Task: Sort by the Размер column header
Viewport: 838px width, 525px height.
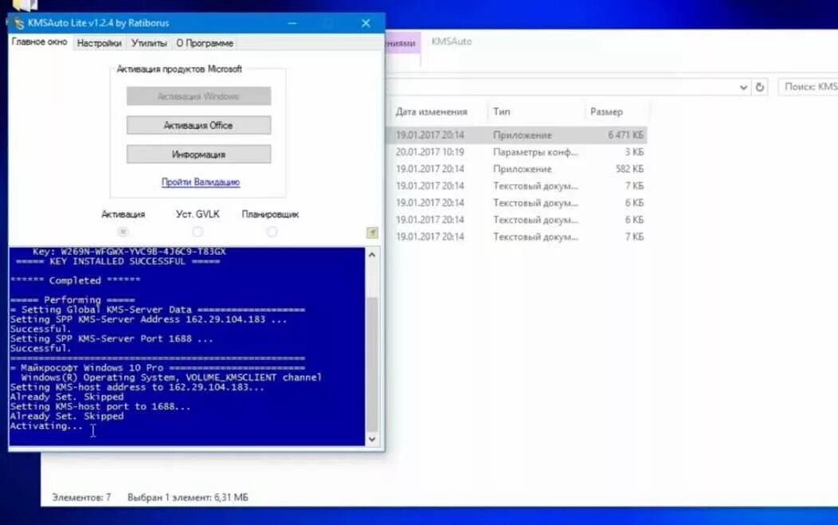Action: point(606,112)
